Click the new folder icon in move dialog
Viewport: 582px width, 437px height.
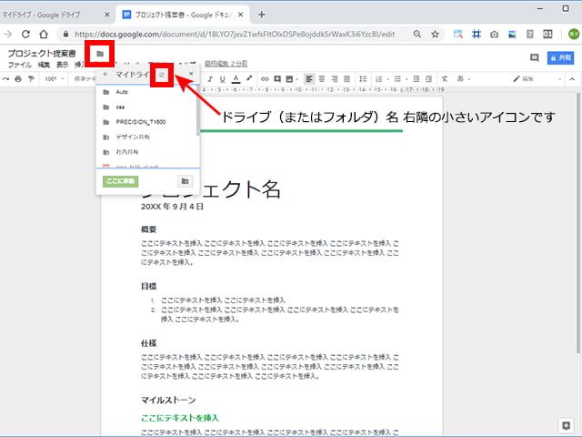point(185,181)
